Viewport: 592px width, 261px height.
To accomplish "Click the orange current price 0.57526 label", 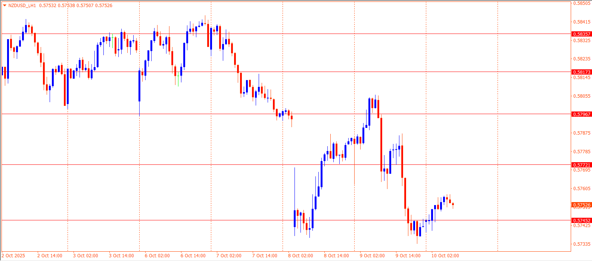I will [x=582, y=205].
